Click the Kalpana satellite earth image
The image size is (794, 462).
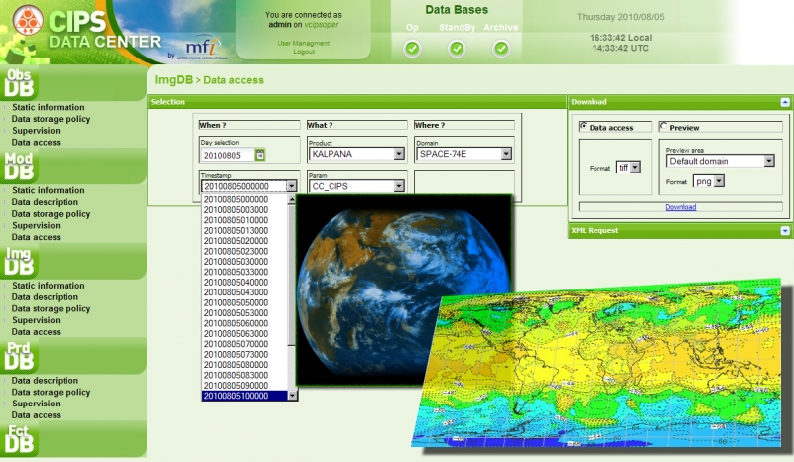(x=404, y=289)
